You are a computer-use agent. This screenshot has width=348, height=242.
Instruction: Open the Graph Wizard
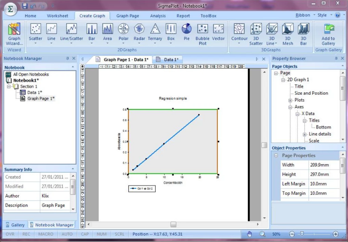point(14,34)
